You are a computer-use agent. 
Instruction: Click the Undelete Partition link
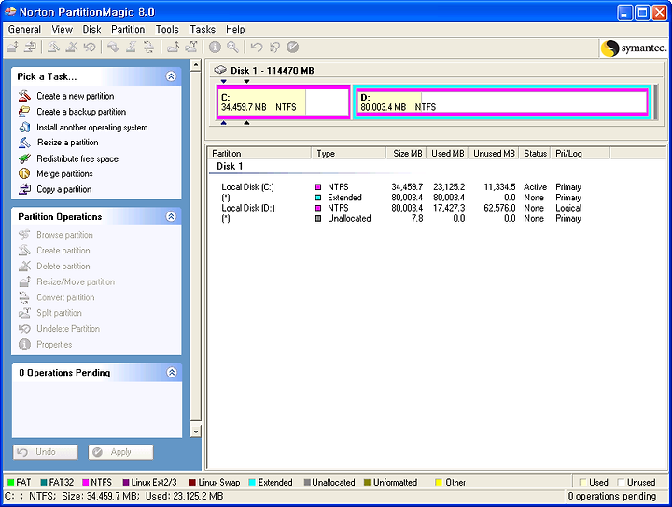coord(68,329)
